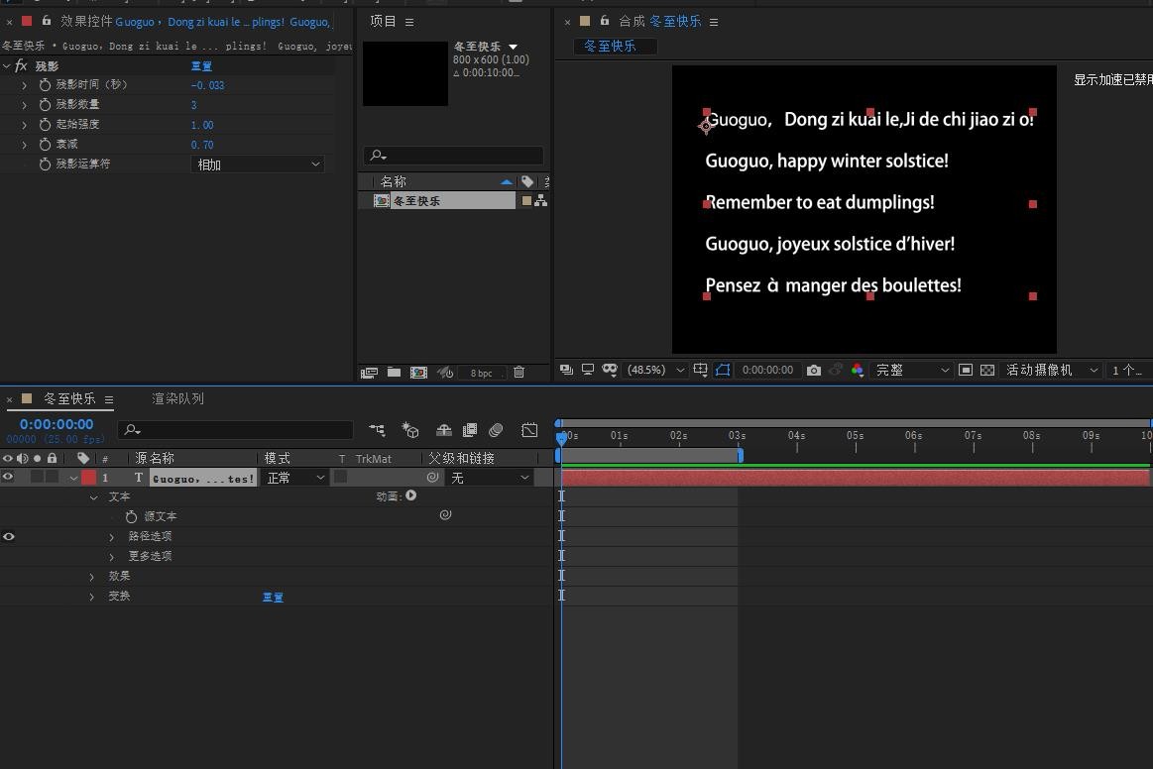Collapse layer 1 twirl-down arrow

point(72,479)
